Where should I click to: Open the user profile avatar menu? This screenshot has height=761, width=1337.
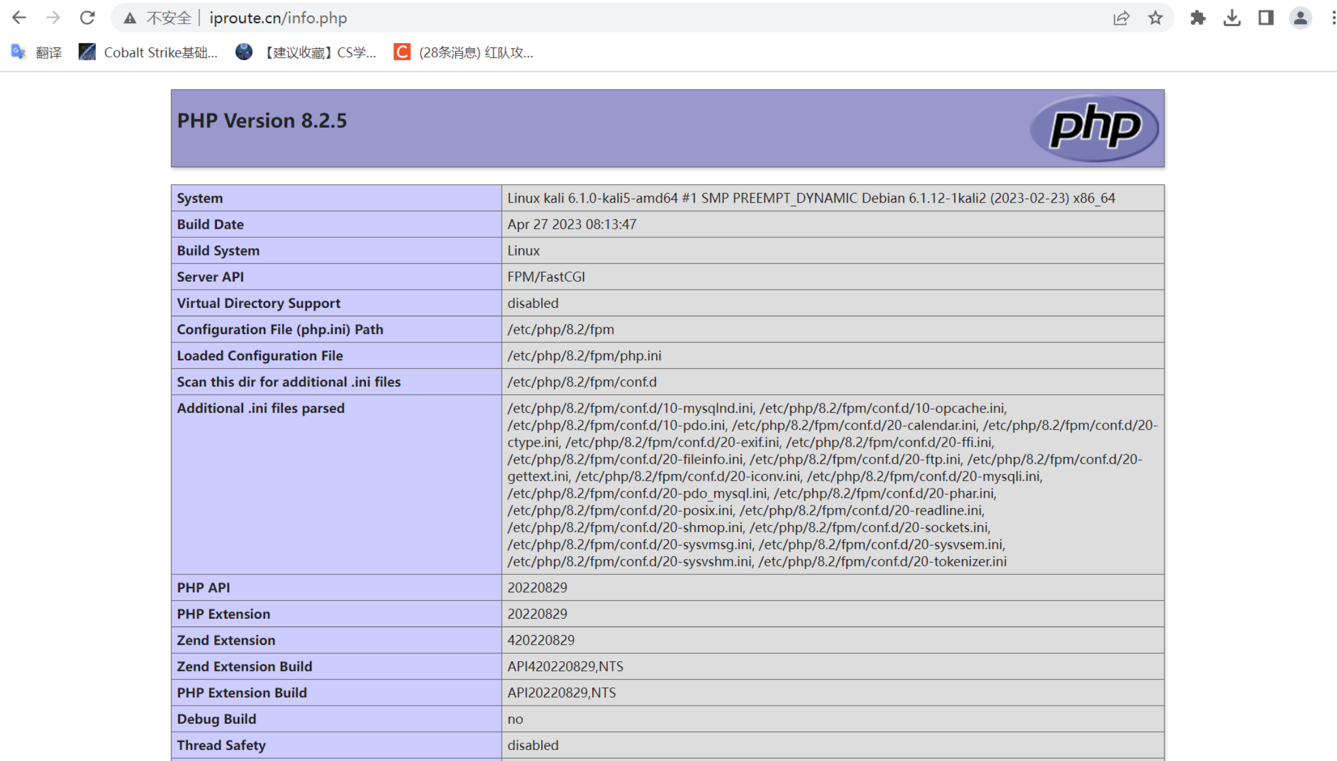pyautogui.click(x=1300, y=18)
